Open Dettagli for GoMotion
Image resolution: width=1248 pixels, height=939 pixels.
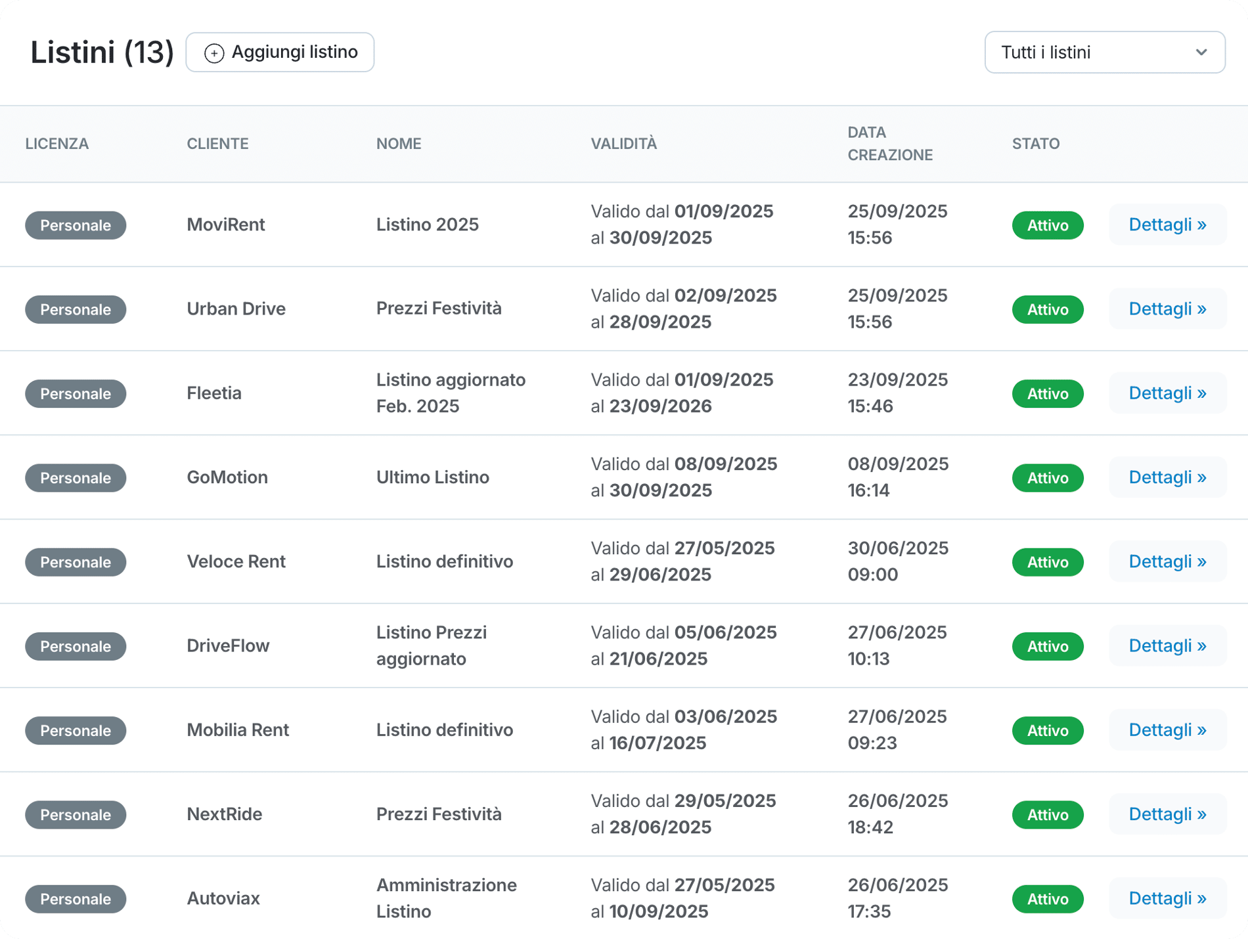click(x=1167, y=477)
